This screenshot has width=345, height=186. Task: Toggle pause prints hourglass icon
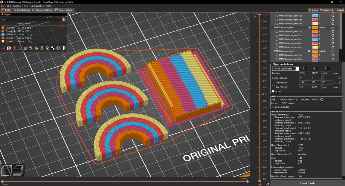click(x=42, y=48)
